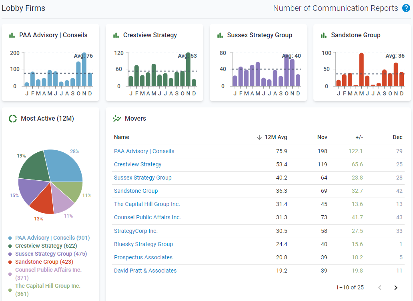The image size is (413, 301).
Task: Click tallest November bar in PAA Advisory chart
Action: (x=84, y=70)
